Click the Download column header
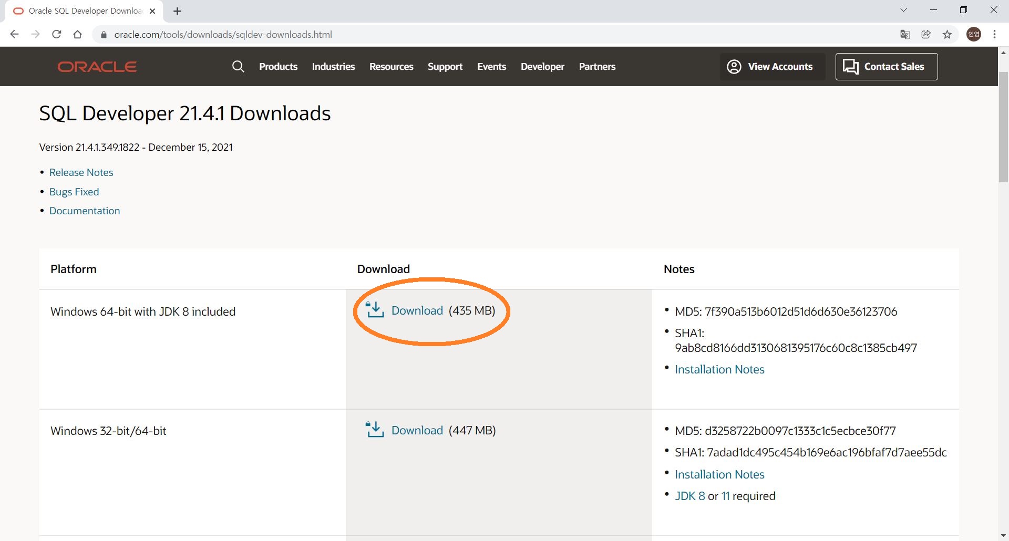 pyautogui.click(x=384, y=269)
